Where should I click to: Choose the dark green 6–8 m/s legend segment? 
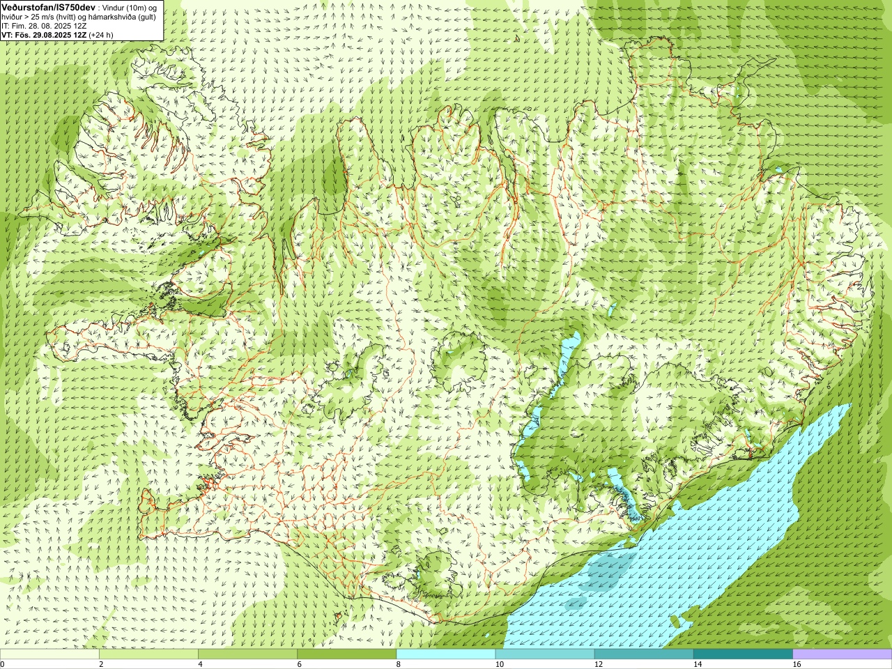346,654
